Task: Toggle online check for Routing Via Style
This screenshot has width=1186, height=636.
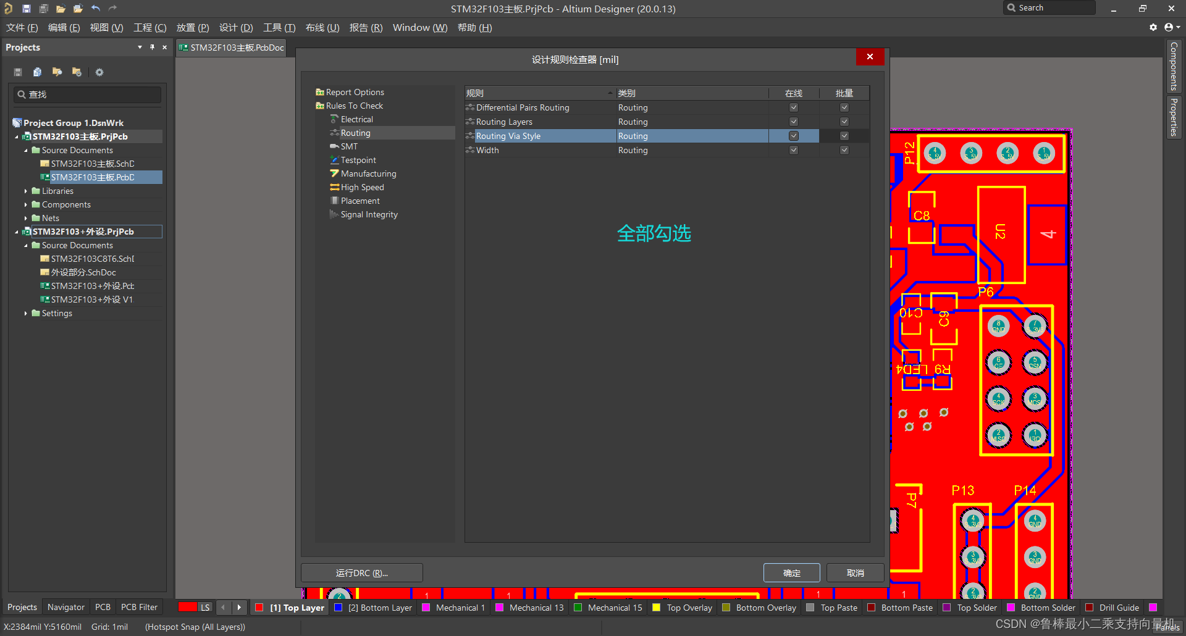Action: tap(794, 136)
